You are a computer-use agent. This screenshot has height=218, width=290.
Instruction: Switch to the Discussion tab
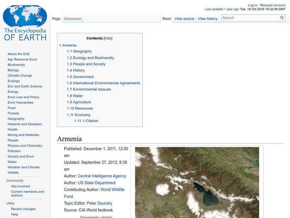pyautogui.click(x=72, y=18)
